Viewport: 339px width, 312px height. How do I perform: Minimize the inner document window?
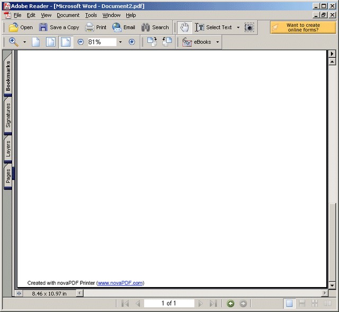pyautogui.click(x=316, y=15)
